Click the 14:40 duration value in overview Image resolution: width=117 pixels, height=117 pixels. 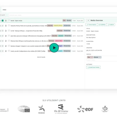tap(88, 44)
